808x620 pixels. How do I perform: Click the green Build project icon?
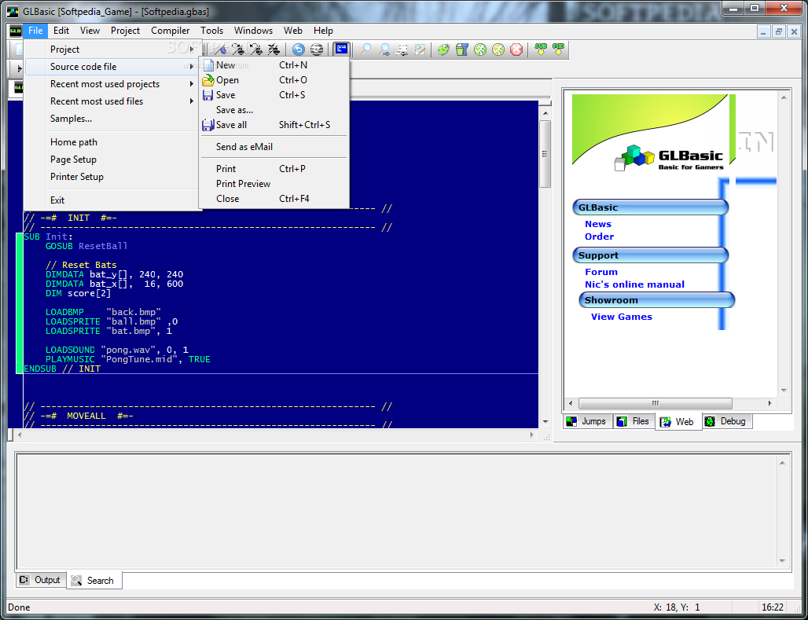pyautogui.click(x=443, y=50)
